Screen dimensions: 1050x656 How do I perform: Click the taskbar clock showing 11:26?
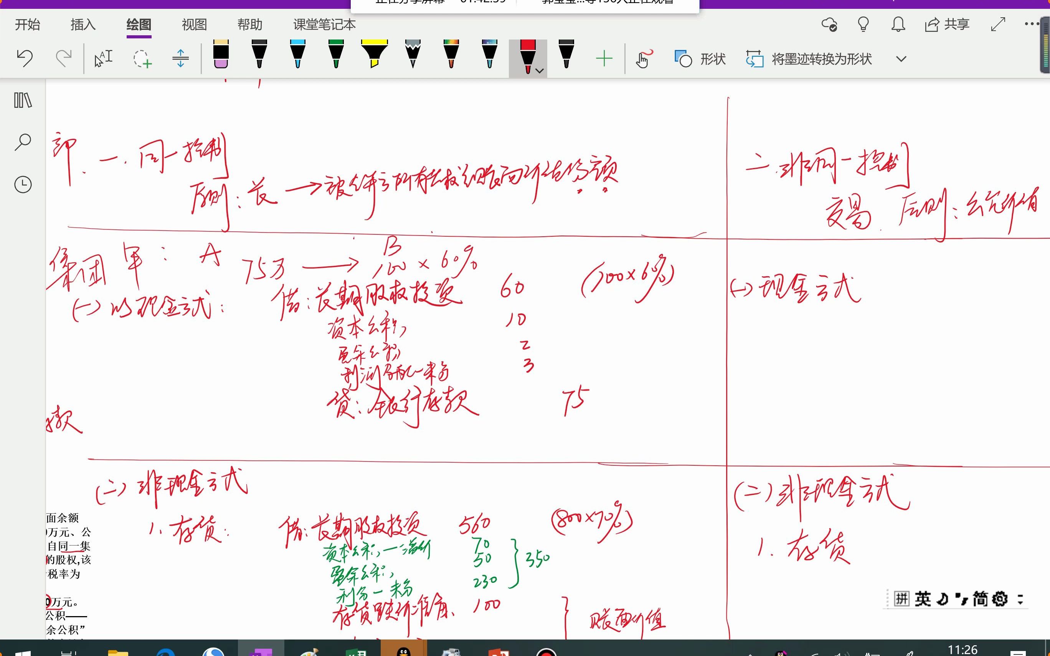pyautogui.click(x=963, y=649)
